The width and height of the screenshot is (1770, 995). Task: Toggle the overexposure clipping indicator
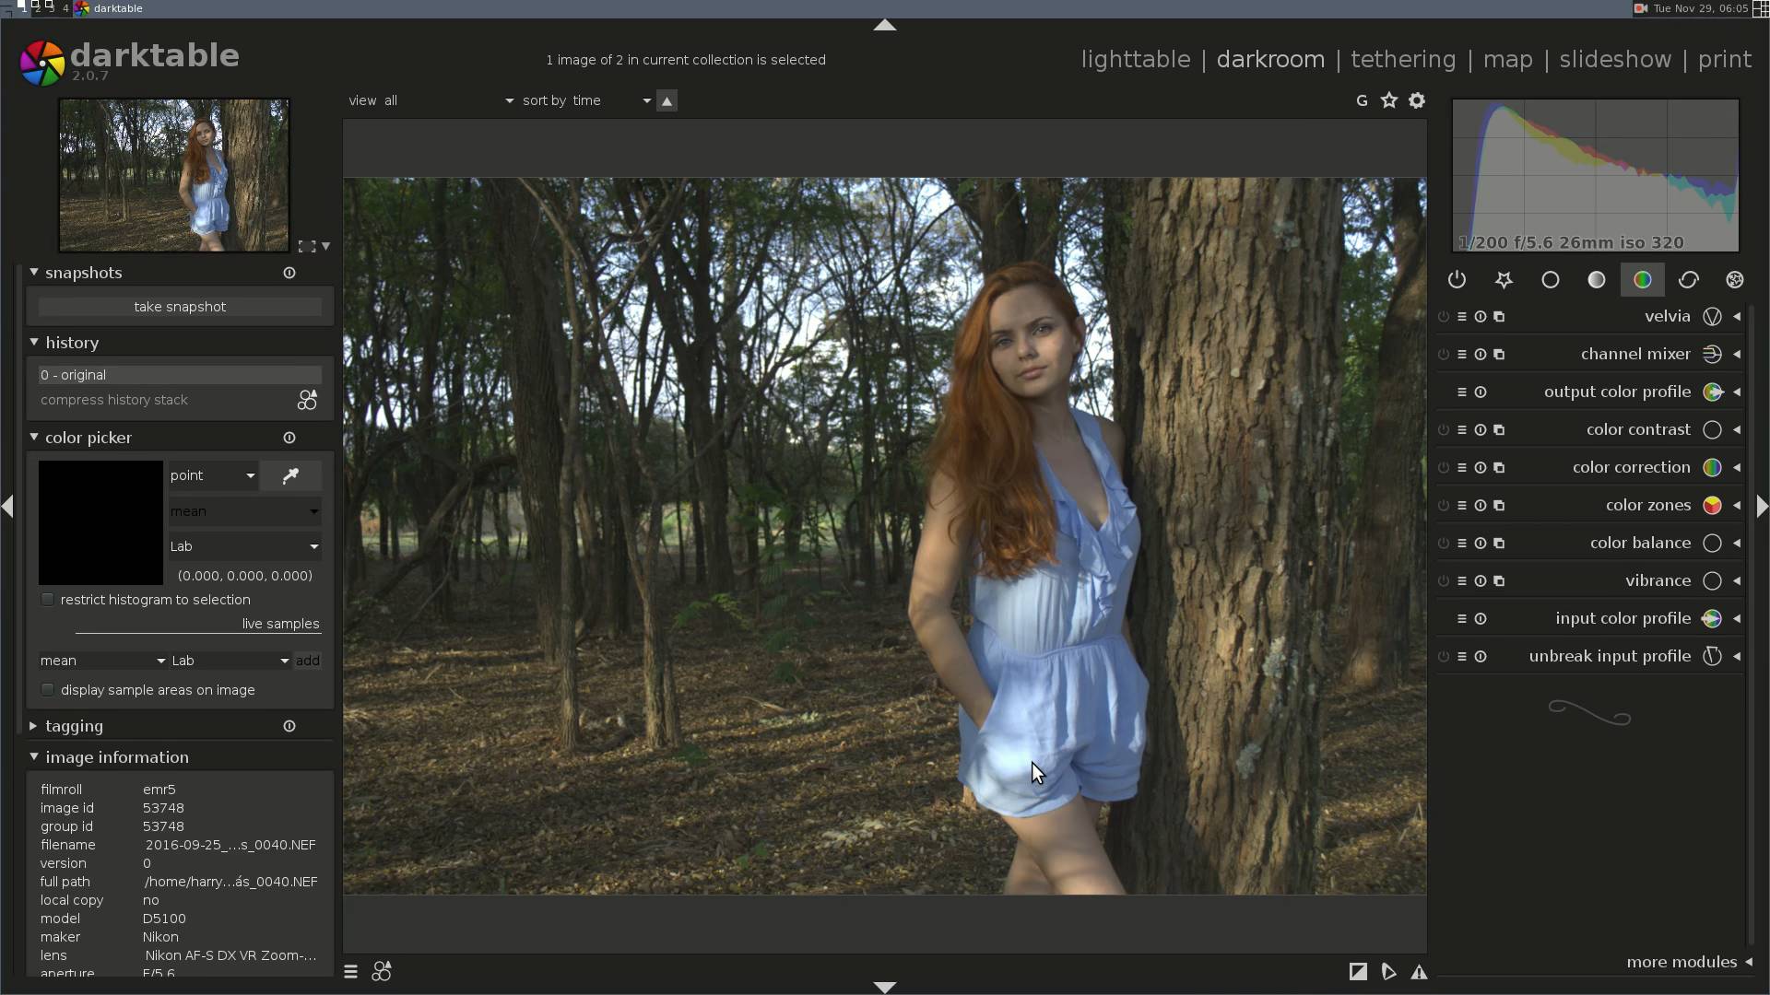pos(1358,972)
